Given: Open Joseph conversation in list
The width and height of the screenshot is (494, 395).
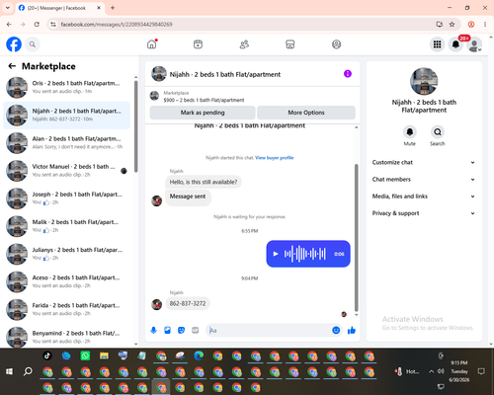Looking at the screenshot, I should tap(66, 198).
